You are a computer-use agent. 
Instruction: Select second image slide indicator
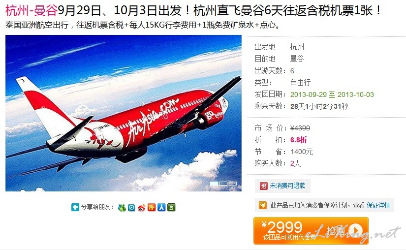point(223,184)
